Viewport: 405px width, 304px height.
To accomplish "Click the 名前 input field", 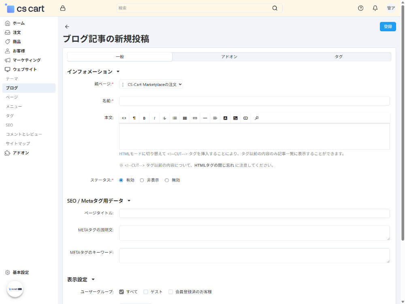I will pos(254,101).
